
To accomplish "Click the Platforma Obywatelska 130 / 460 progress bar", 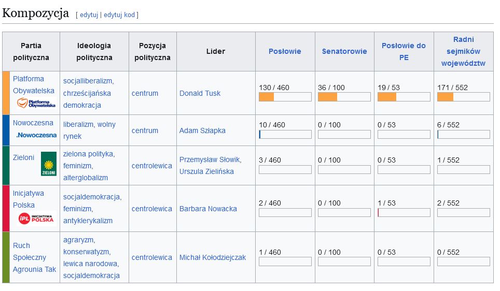I will coord(285,97).
